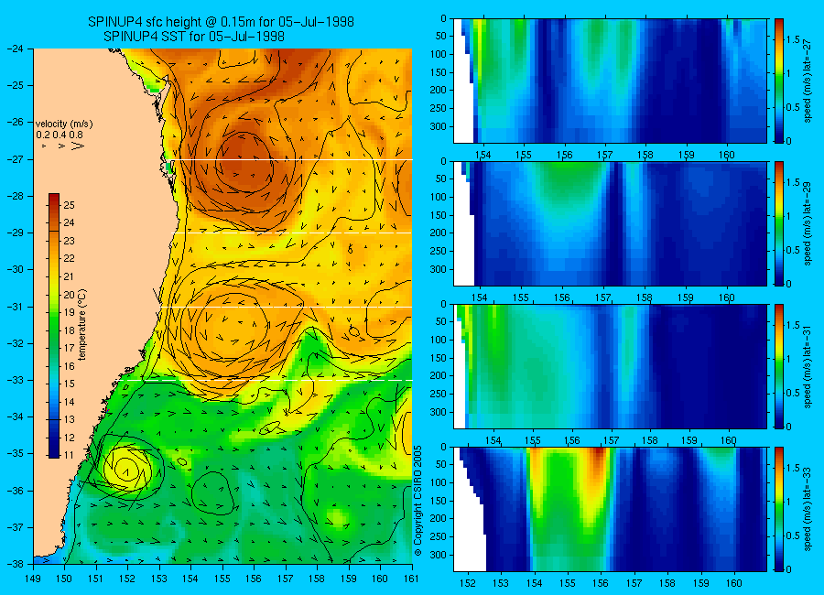This screenshot has height=595, width=824.
Task: Click depth tick 250 on the lat=-33 panel
Action: [x=439, y=536]
